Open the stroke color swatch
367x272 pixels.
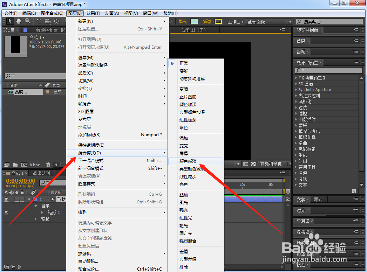(218, 21)
